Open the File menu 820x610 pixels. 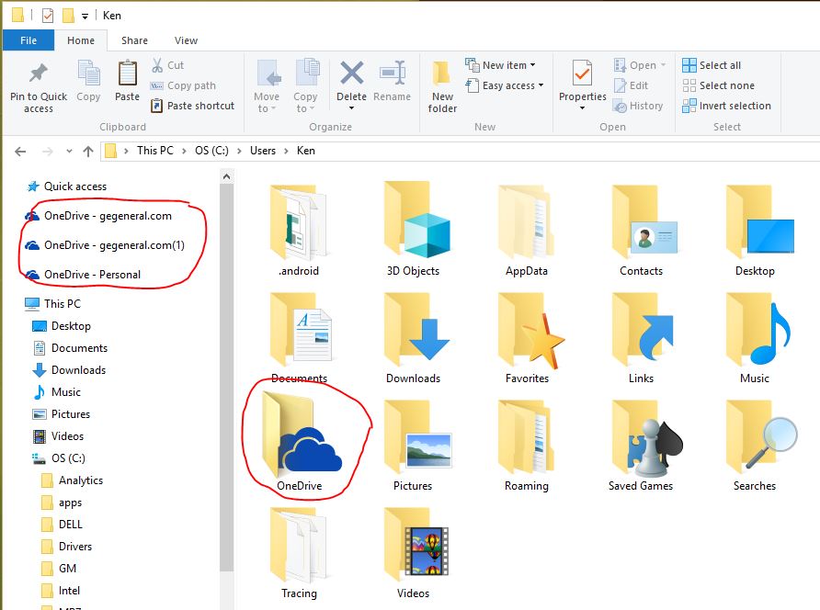click(28, 40)
